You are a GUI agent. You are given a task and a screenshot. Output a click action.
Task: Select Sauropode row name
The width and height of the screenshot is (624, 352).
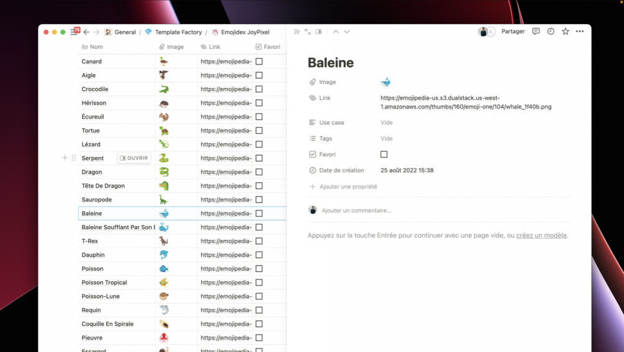(x=97, y=200)
